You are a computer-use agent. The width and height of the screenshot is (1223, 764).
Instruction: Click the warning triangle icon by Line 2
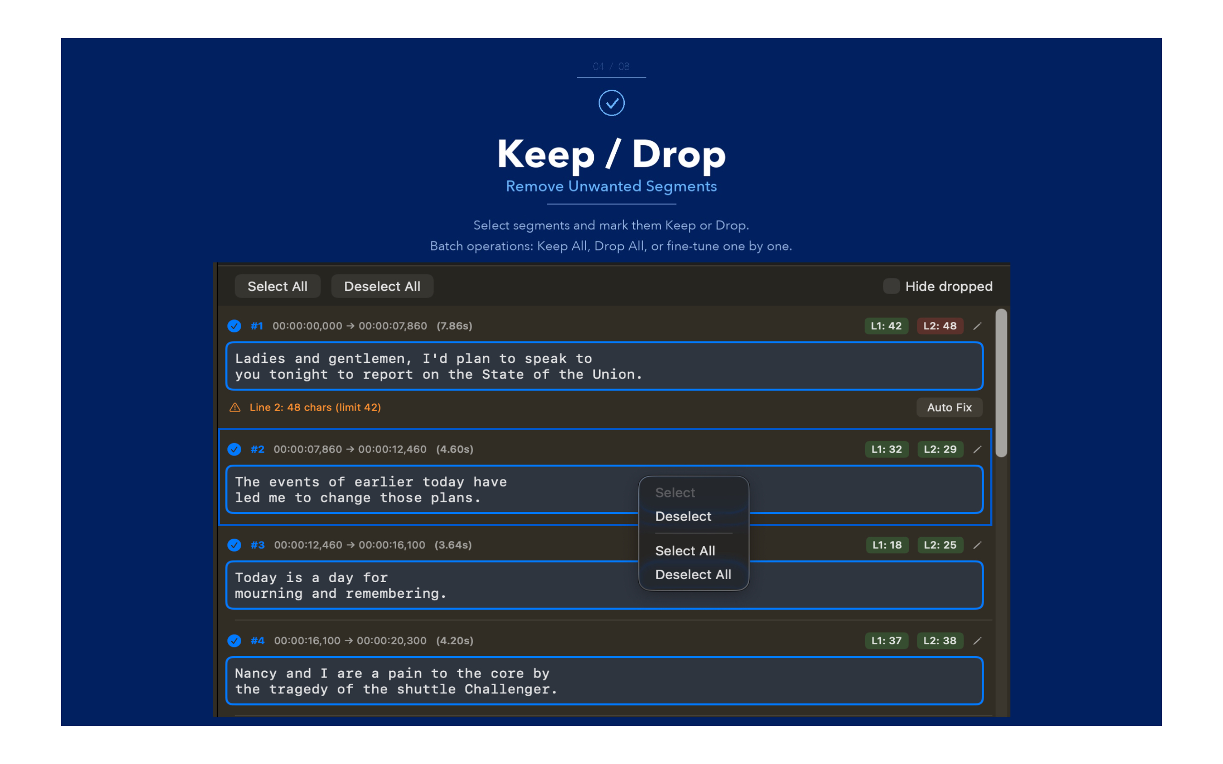[235, 407]
